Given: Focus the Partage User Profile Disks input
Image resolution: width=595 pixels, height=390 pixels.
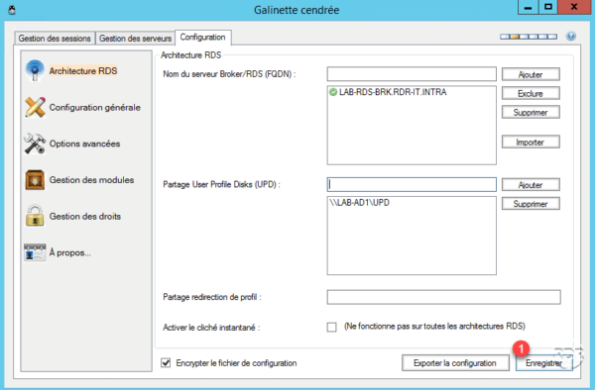Looking at the screenshot, I should (x=412, y=184).
